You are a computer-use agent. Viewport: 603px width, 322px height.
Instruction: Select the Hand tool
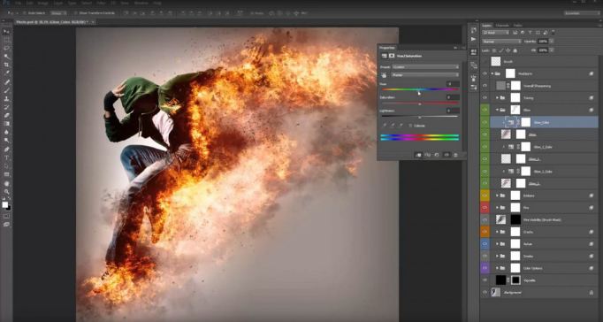tap(6, 183)
